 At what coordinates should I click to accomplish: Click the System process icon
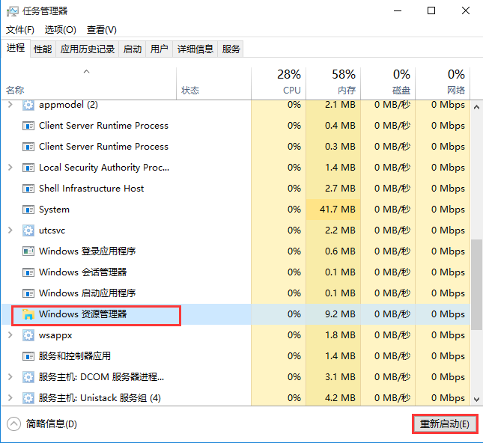tap(28, 210)
